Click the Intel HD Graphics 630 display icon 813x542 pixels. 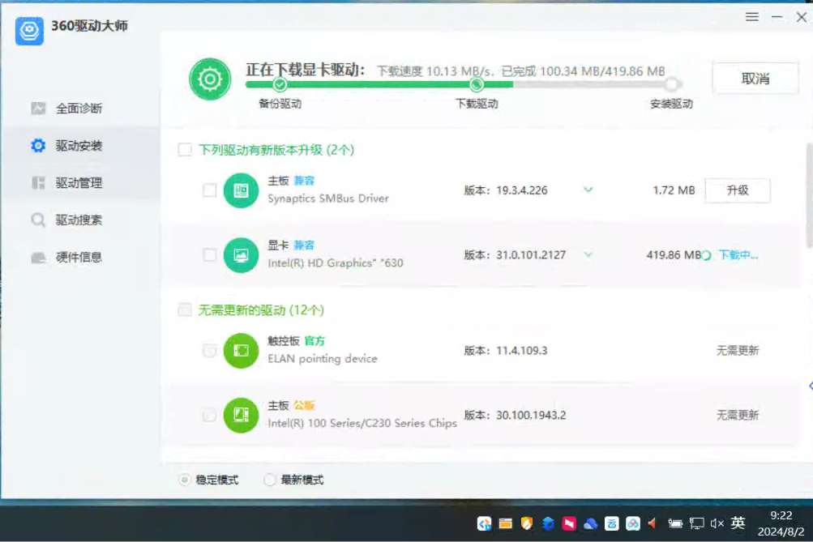pyautogui.click(x=241, y=255)
